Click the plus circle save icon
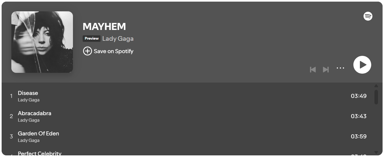Image resolution: width=385 pixels, height=157 pixels. coord(87,51)
